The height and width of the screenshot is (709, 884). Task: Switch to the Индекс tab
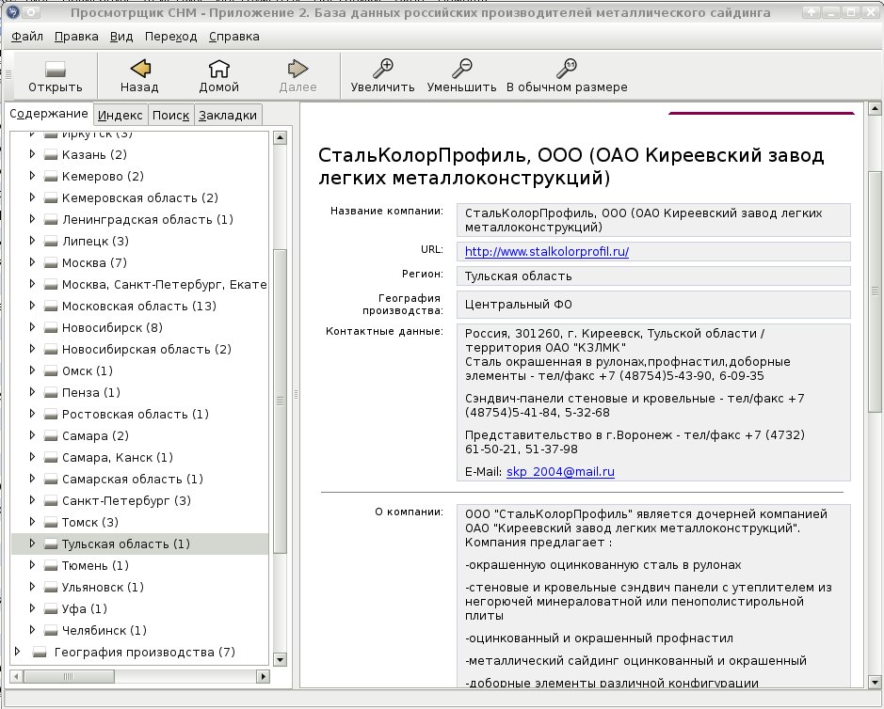tap(121, 116)
